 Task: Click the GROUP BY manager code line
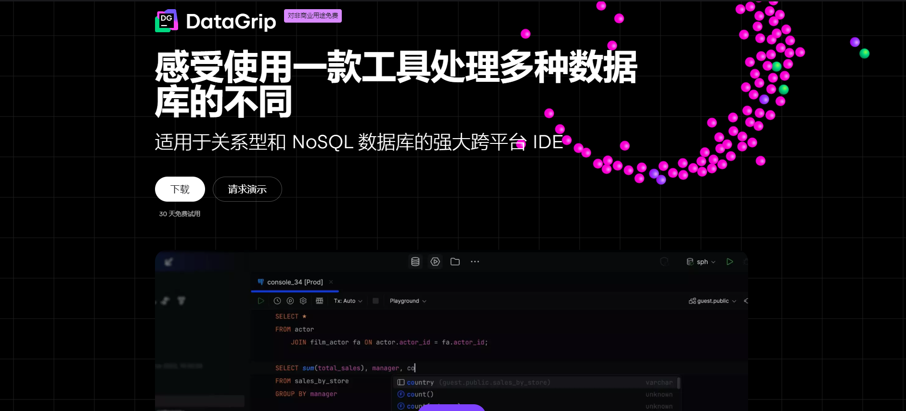[306, 394]
